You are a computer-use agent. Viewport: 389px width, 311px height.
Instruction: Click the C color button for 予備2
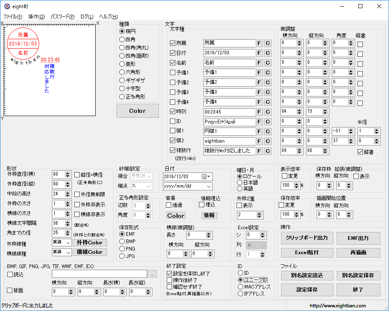268,83
